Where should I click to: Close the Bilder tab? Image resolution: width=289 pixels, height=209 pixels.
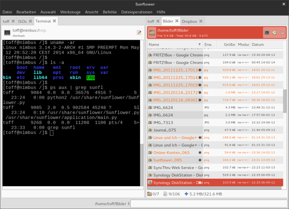click(177, 21)
